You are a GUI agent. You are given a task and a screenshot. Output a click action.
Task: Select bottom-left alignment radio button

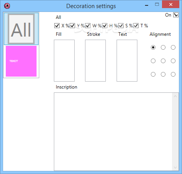tap(153, 74)
